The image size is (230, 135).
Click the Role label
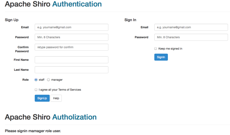[25, 80]
